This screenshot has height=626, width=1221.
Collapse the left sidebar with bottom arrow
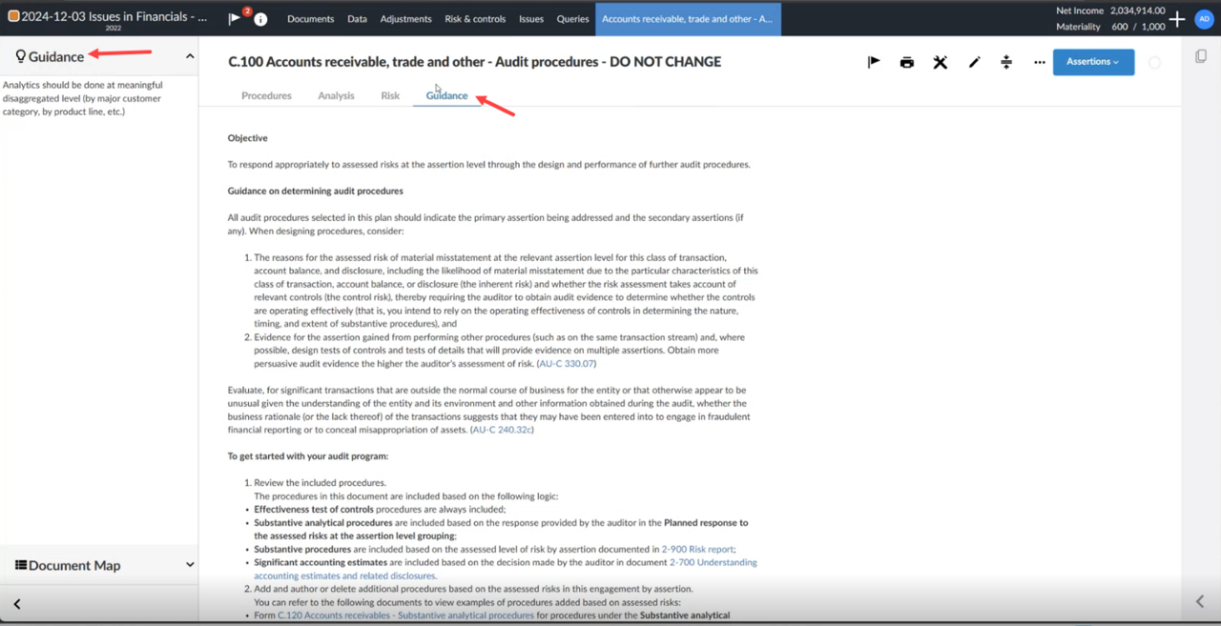click(x=17, y=603)
